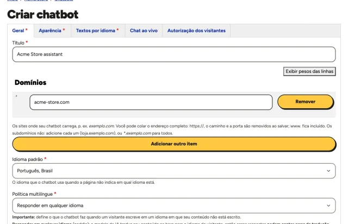Click the Título input field

point(174,54)
